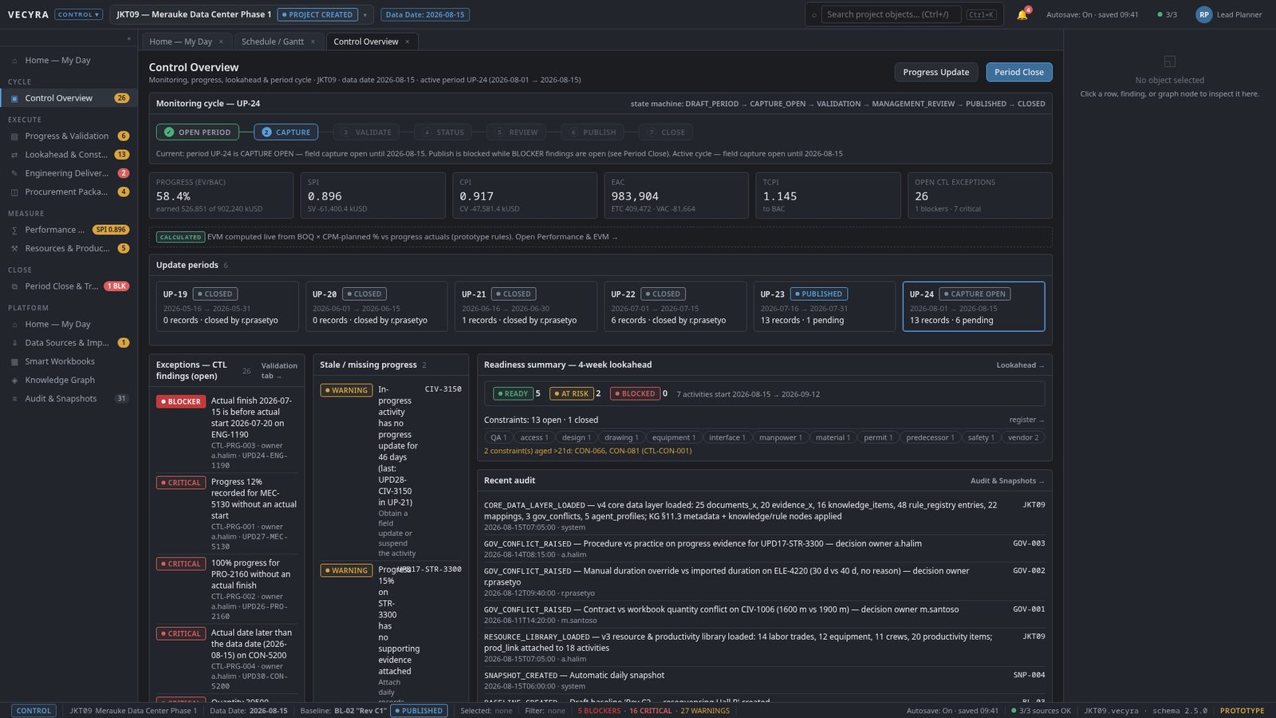This screenshot has height=718, width=1276.
Task: Select the CAPTURE stage step
Action: point(286,132)
